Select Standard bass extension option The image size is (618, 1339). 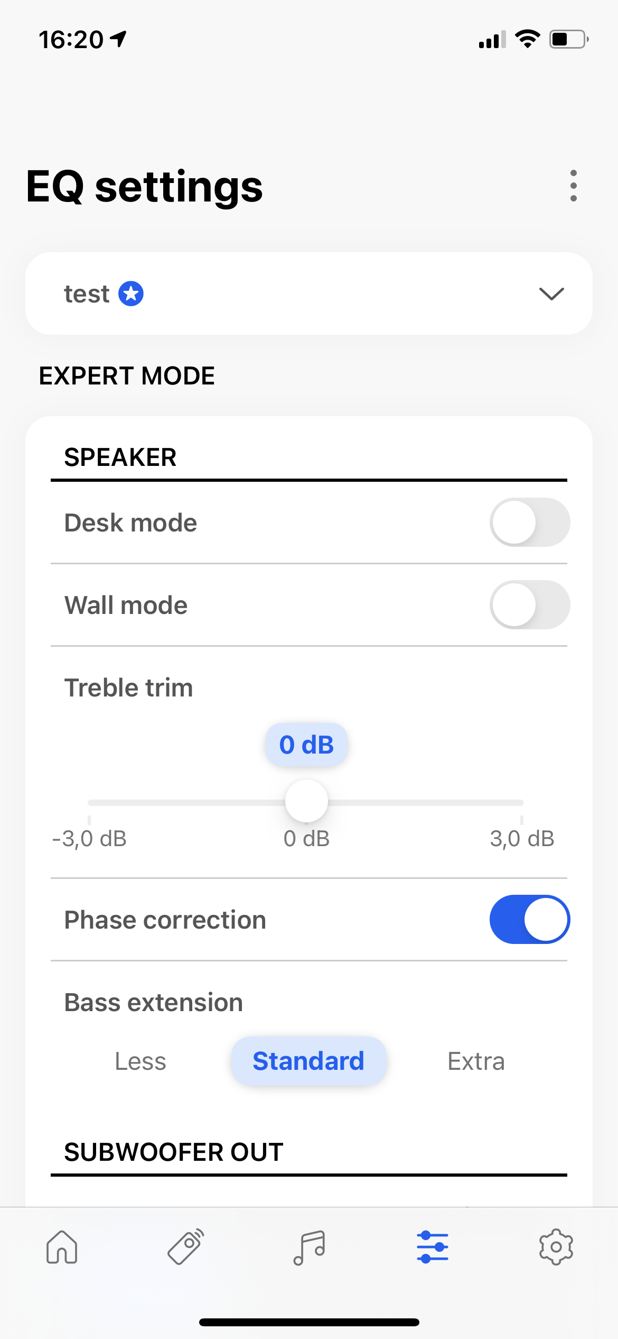[x=308, y=1061]
